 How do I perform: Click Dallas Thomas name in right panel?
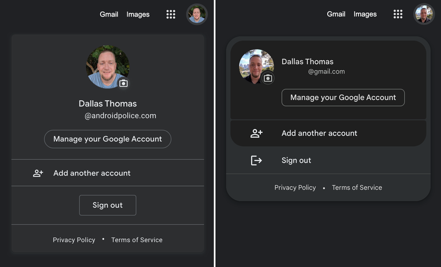pyautogui.click(x=307, y=61)
